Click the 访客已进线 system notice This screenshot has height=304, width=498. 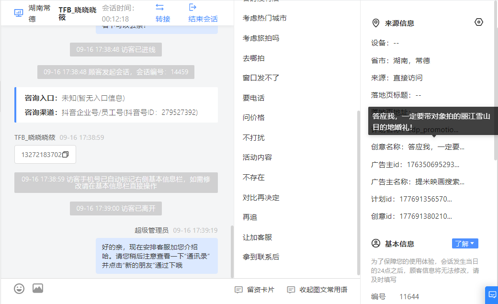(116, 50)
